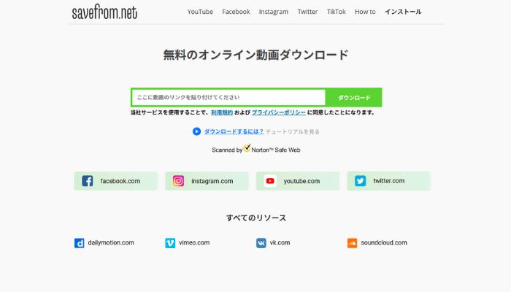The image size is (511, 292).
Task: Open the YouTube menu item in header
Action: (200, 12)
